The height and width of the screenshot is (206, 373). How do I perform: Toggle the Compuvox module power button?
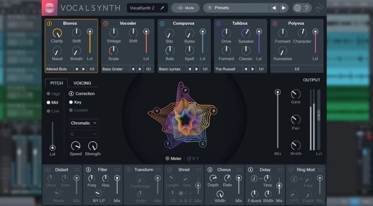[x=162, y=23]
